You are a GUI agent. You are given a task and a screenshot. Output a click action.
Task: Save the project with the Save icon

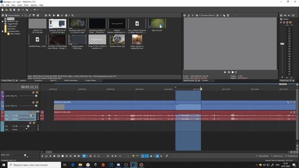pos(10,10)
